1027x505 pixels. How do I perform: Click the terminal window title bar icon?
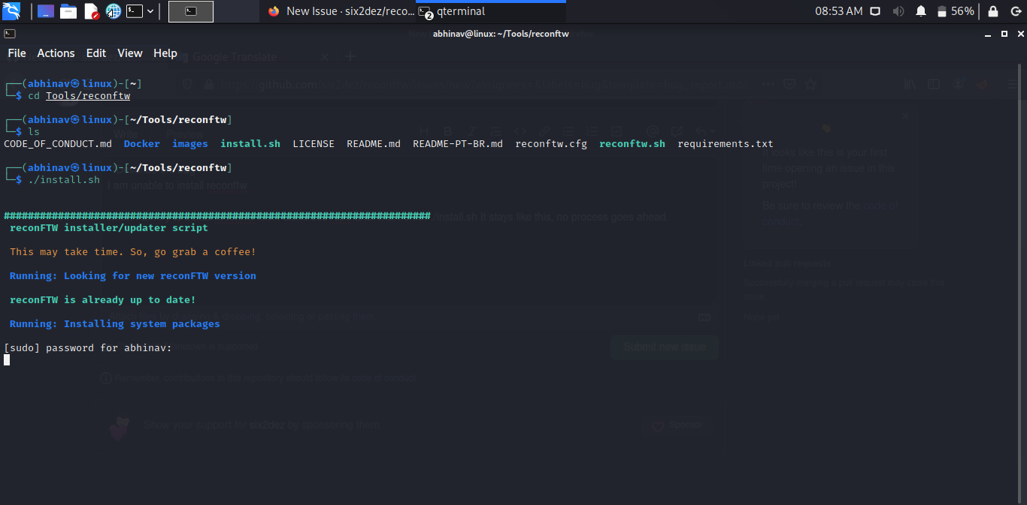click(x=8, y=34)
